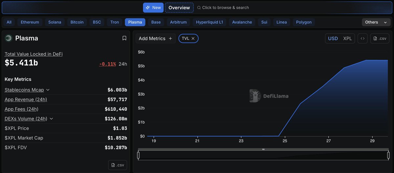
Task: Remove the TVL metric chip
Action: 193,38
